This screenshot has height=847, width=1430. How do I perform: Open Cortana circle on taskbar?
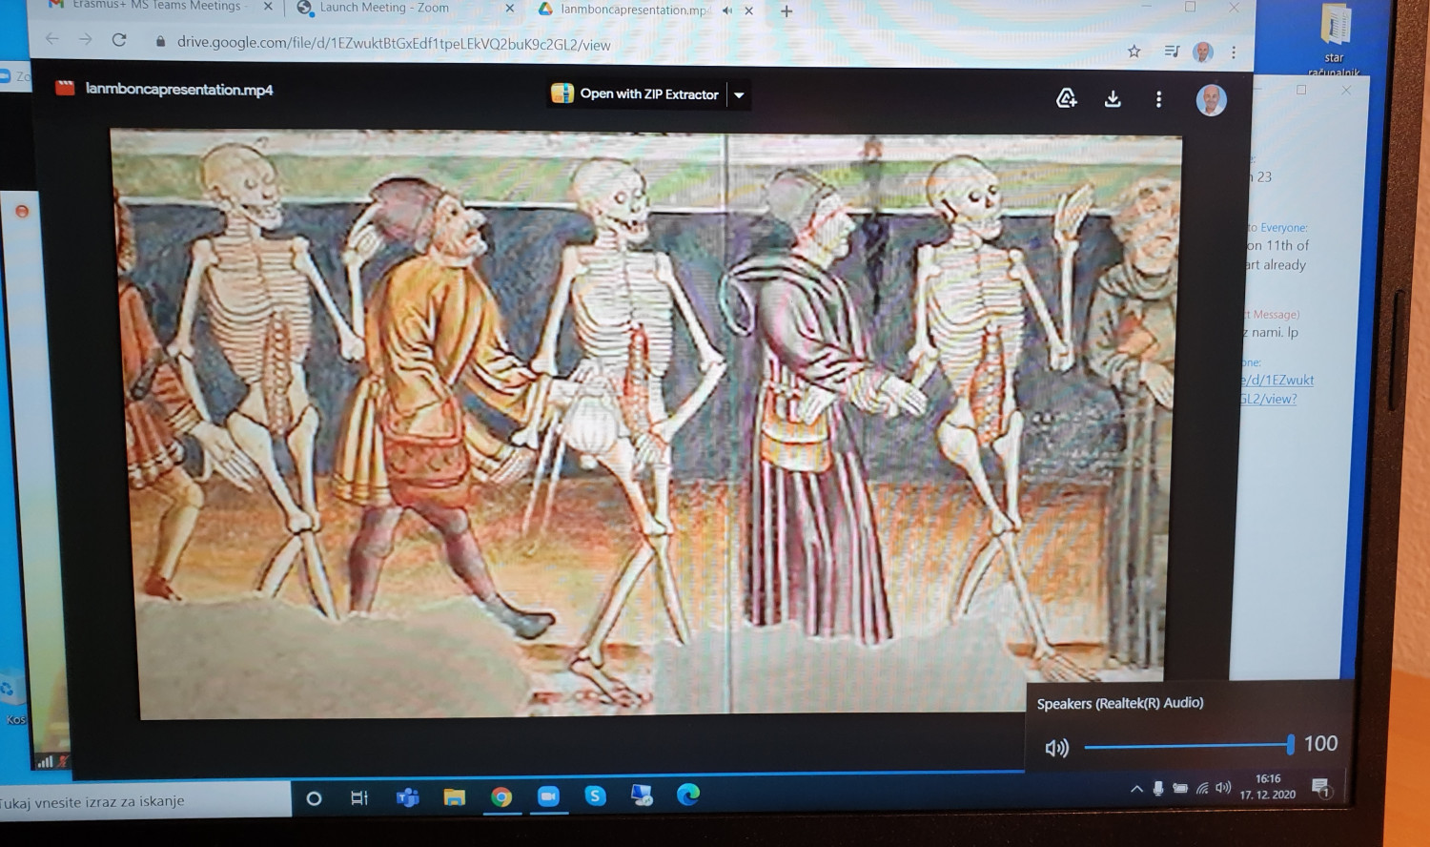tap(314, 797)
